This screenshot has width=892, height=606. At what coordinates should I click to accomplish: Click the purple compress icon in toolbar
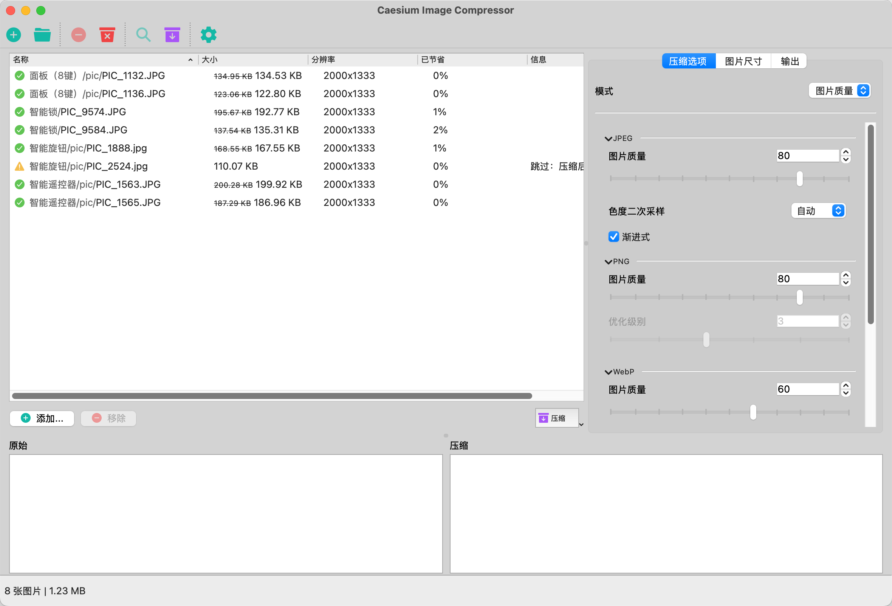pyautogui.click(x=172, y=34)
